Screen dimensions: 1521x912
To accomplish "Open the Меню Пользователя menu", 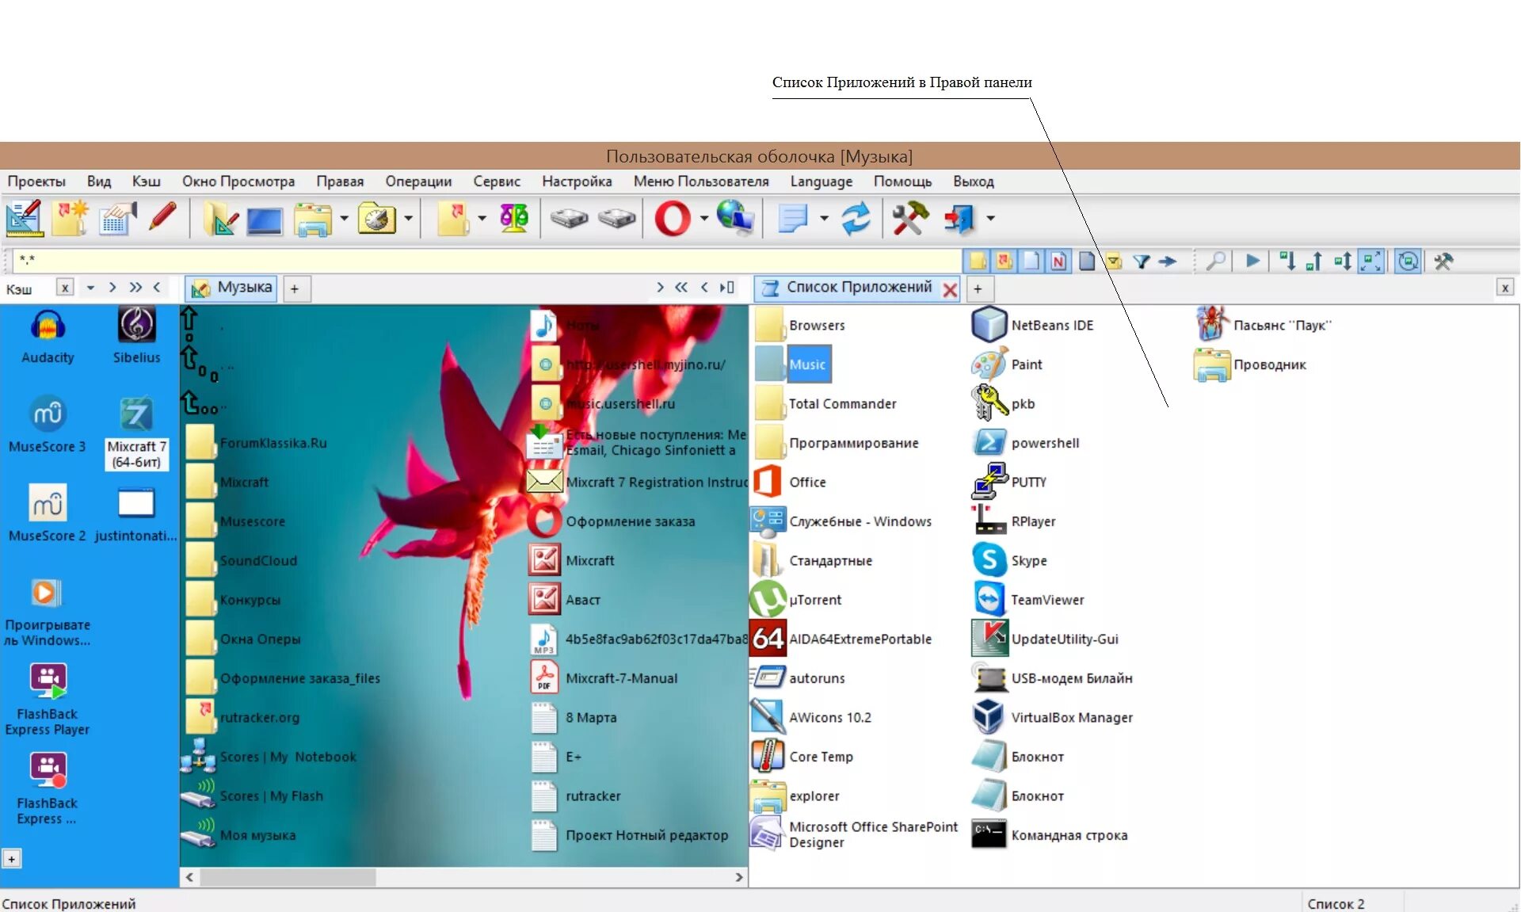I will [700, 181].
